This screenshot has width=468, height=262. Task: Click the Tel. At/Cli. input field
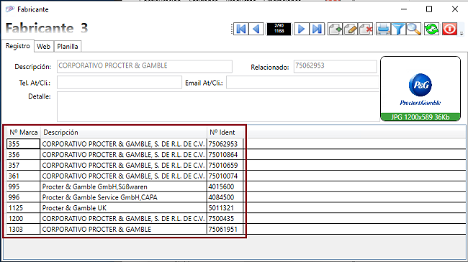(x=120, y=82)
